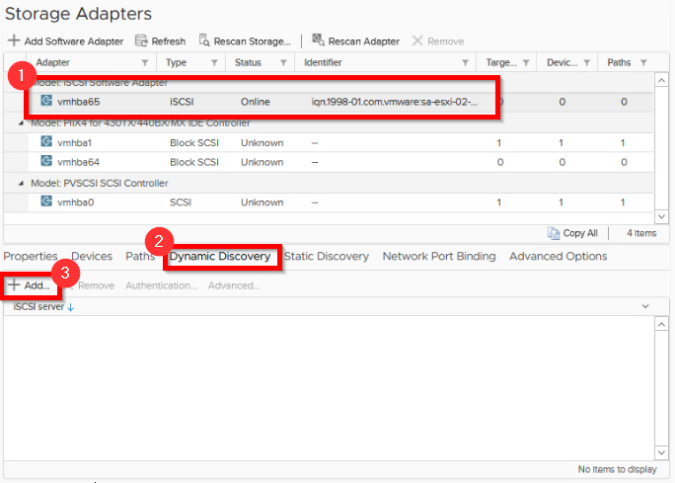Image resolution: width=675 pixels, height=483 pixels.
Task: Click the No items to display text
Action: pyautogui.click(x=618, y=469)
